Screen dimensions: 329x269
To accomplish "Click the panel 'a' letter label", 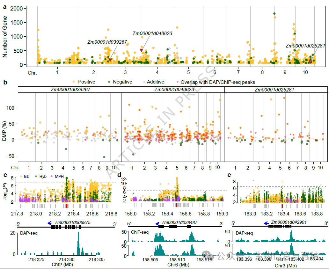I will coord(5,7).
